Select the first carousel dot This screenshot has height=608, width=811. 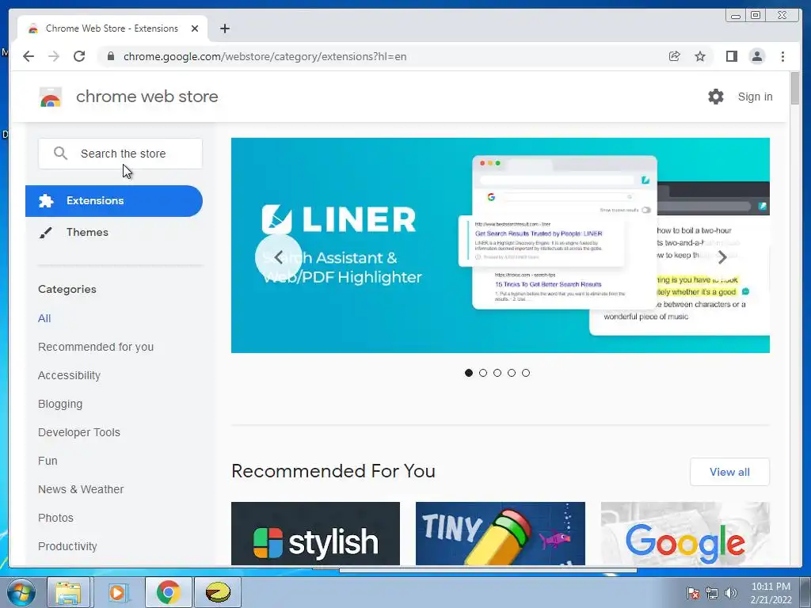469,373
